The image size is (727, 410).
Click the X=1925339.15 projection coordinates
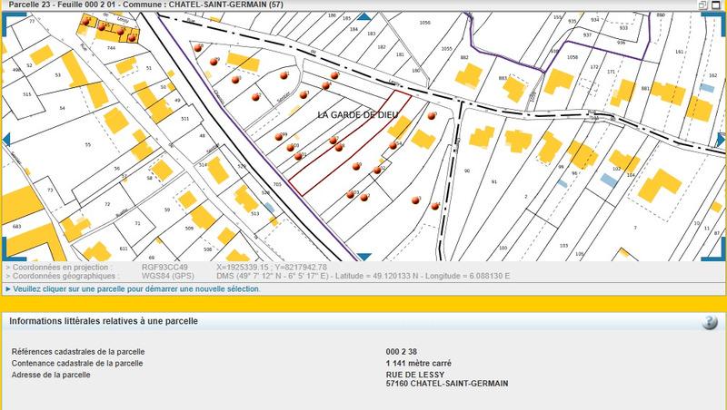(272, 267)
